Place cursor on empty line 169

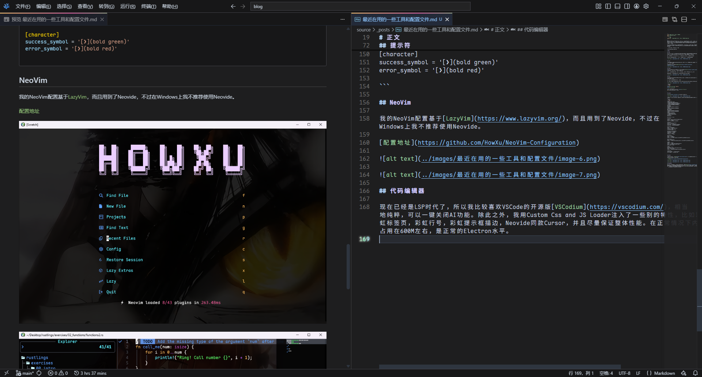tap(521, 239)
